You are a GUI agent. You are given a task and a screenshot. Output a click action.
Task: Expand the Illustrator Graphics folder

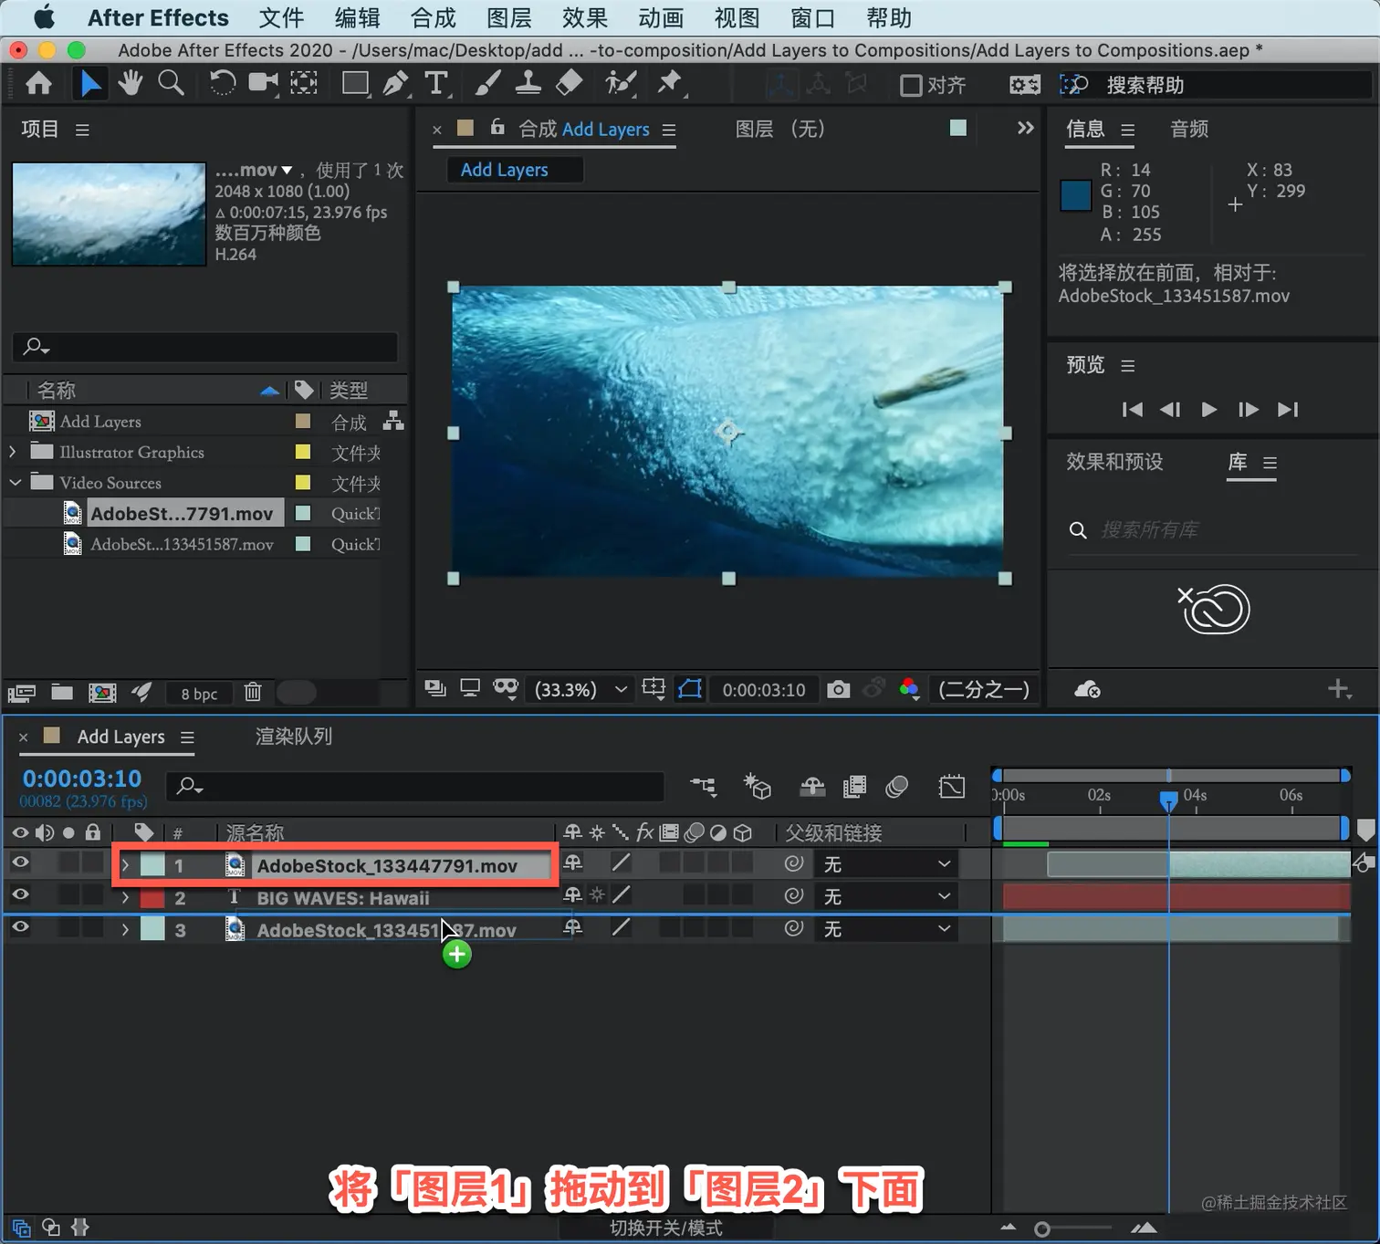pyautogui.click(x=13, y=452)
